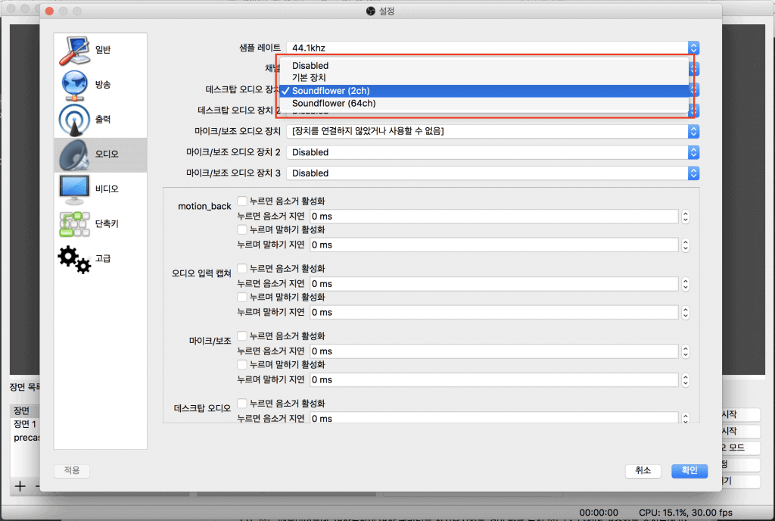775x521 pixels.
Task: Open the 비디오 (Video) monitor icon
Action: (74, 189)
